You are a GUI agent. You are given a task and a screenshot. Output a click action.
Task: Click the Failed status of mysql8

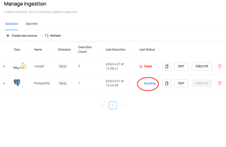click(146, 67)
